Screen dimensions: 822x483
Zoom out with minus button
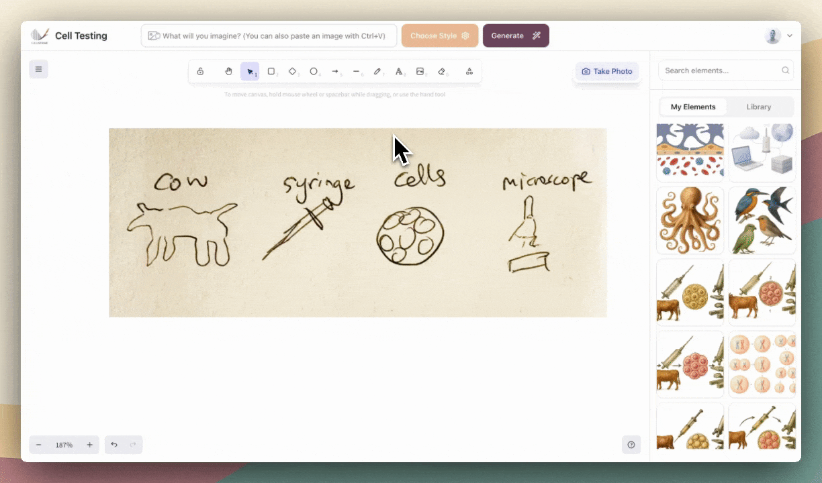(x=39, y=445)
